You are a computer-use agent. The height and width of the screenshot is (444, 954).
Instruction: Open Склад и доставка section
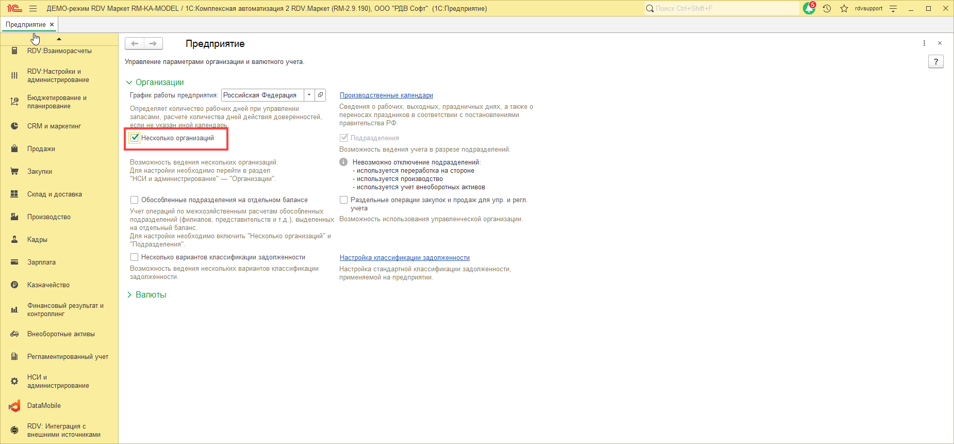(x=55, y=194)
